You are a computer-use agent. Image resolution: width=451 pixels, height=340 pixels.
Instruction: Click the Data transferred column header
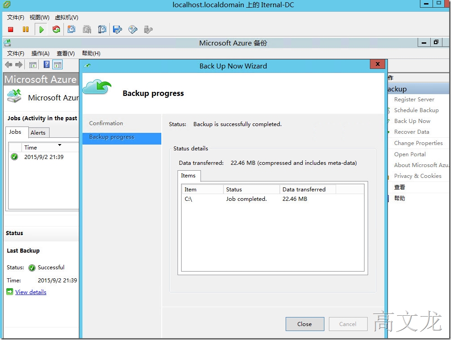click(308, 190)
